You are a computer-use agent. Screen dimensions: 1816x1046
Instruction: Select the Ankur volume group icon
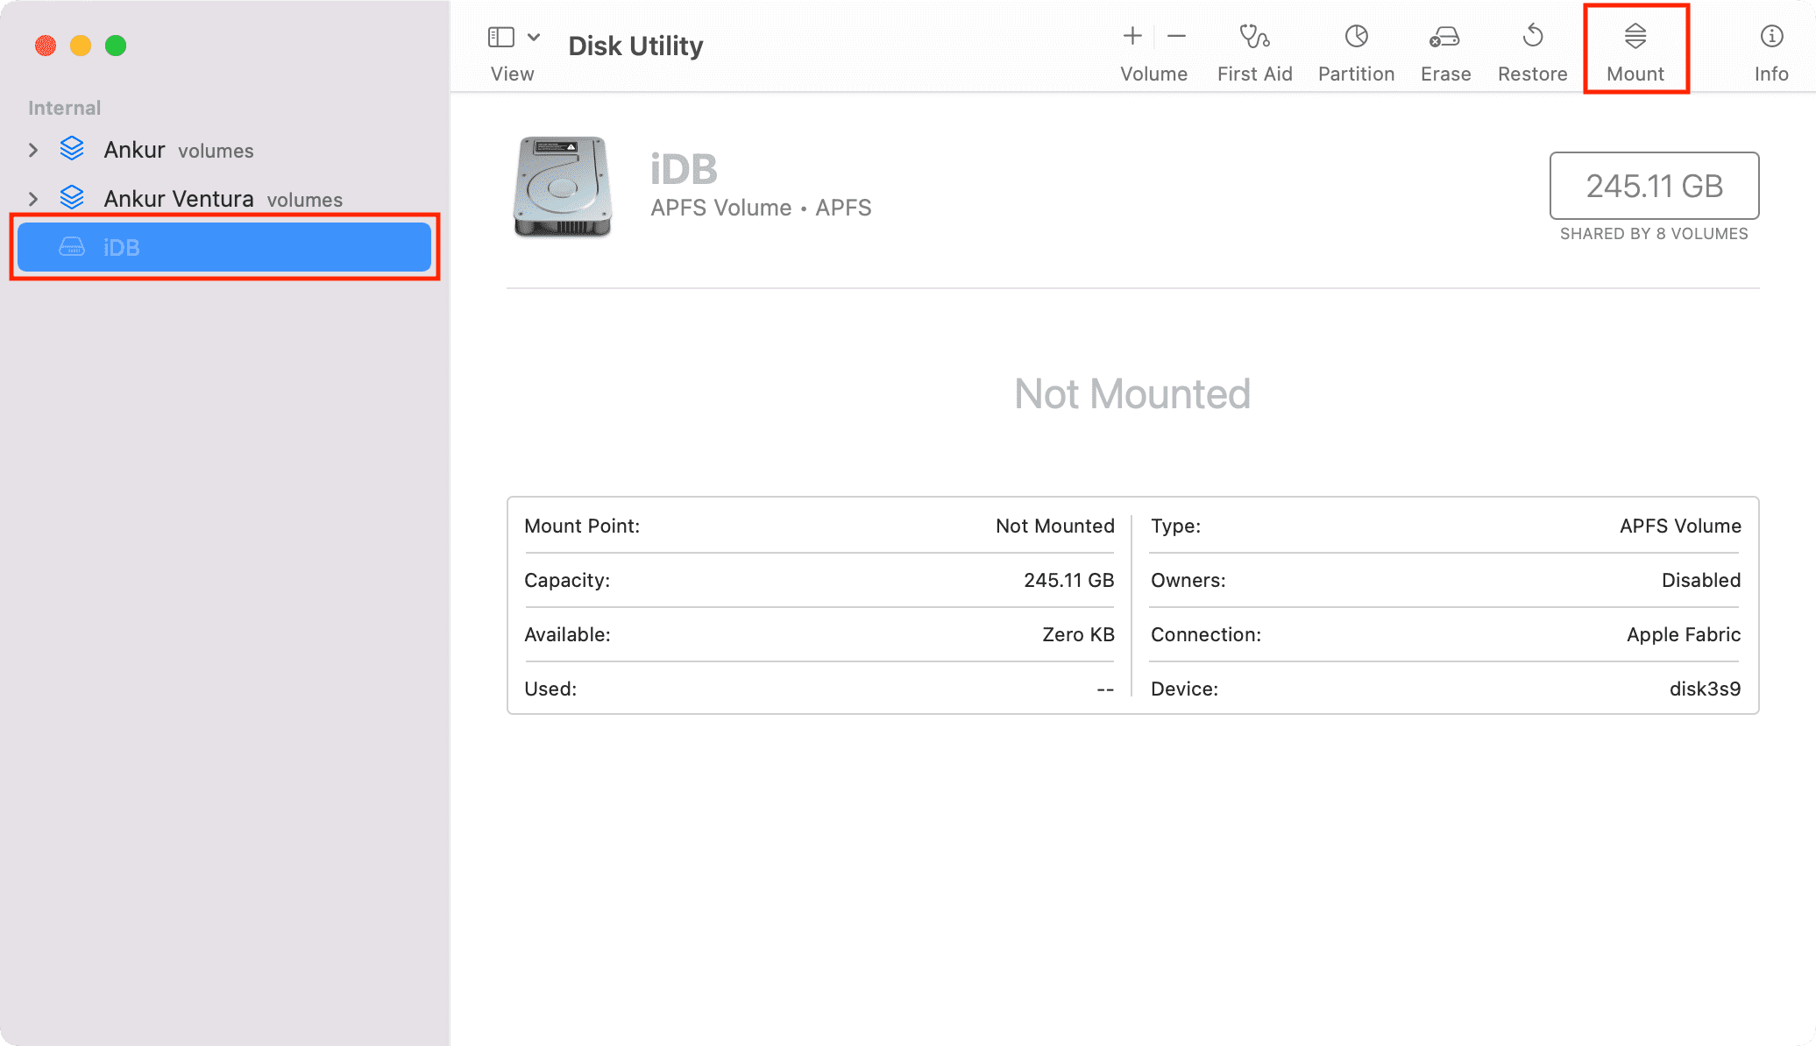click(x=72, y=149)
